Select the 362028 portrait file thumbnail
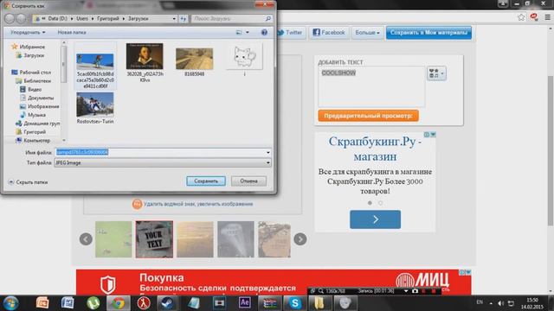The height and width of the screenshot is (311, 554). [x=145, y=56]
